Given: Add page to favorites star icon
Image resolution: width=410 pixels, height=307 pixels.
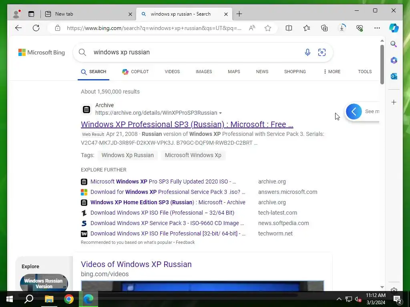Looking at the screenshot, I should (x=268, y=28).
